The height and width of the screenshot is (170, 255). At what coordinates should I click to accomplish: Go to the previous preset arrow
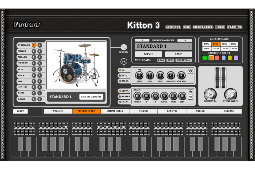[x=143, y=41]
